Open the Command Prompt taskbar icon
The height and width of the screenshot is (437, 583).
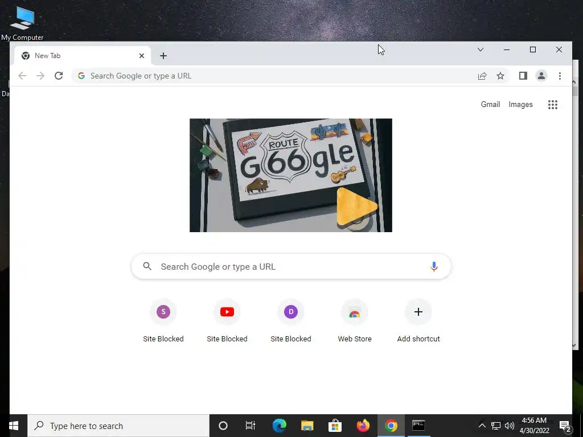tap(418, 426)
